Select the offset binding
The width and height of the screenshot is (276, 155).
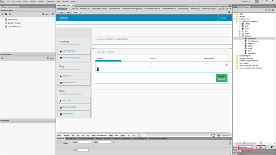click(x=247, y=24)
